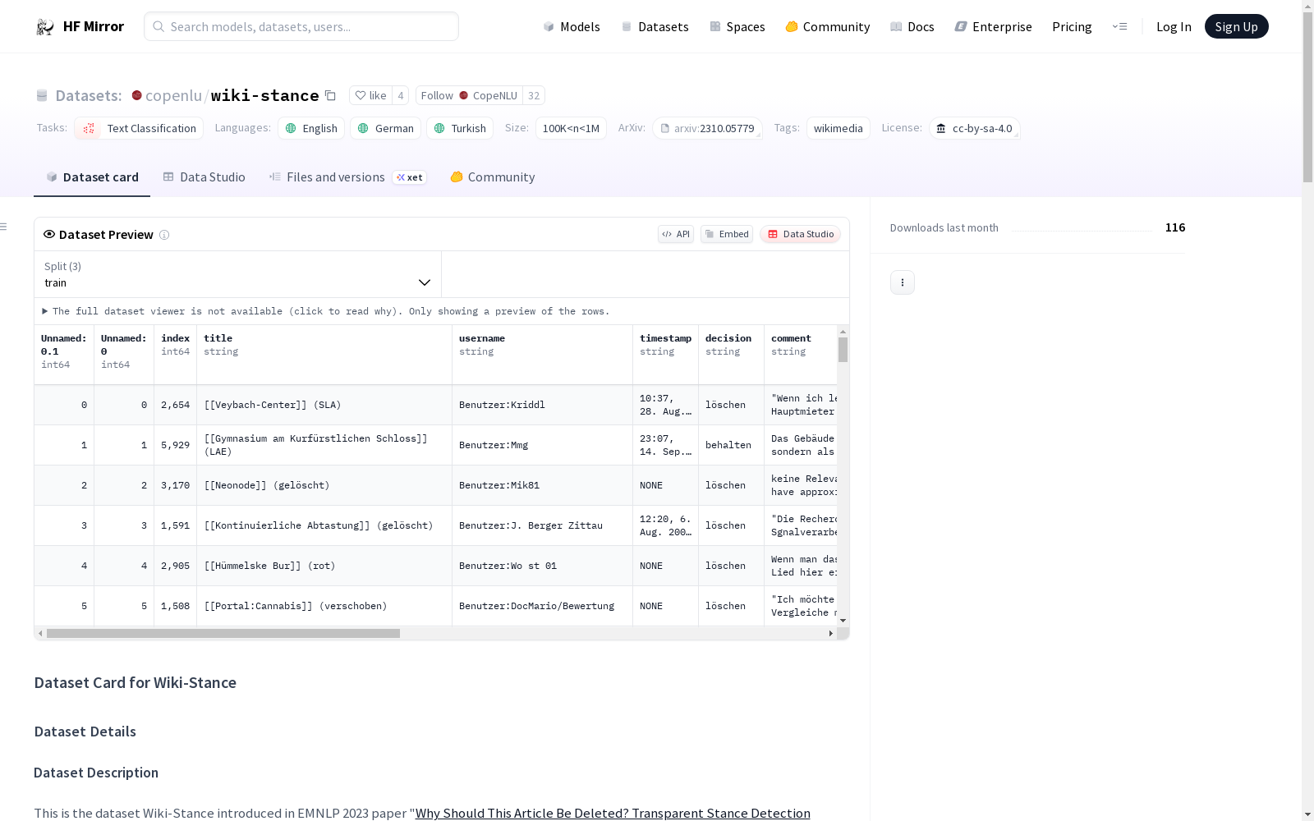Click the preview table vertical scrollbar thumb

coord(843,350)
